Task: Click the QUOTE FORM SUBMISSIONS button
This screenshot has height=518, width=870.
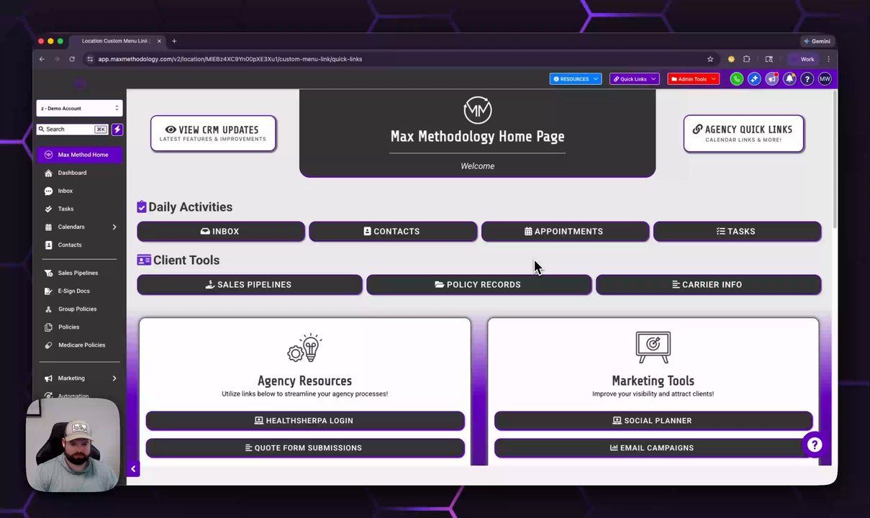Action: point(305,447)
